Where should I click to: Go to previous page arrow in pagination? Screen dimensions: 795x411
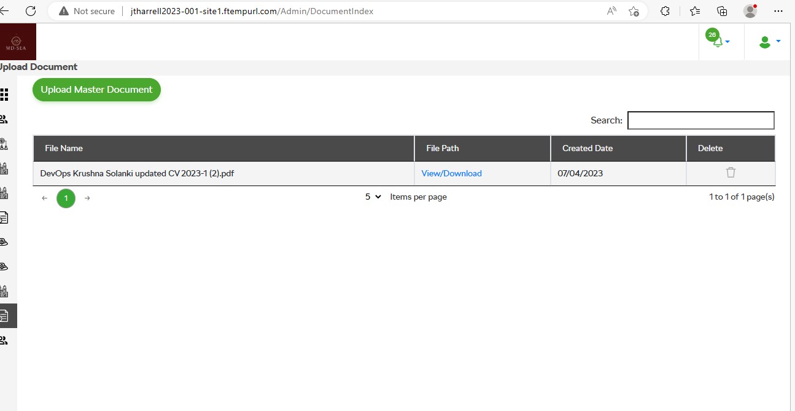pos(45,198)
